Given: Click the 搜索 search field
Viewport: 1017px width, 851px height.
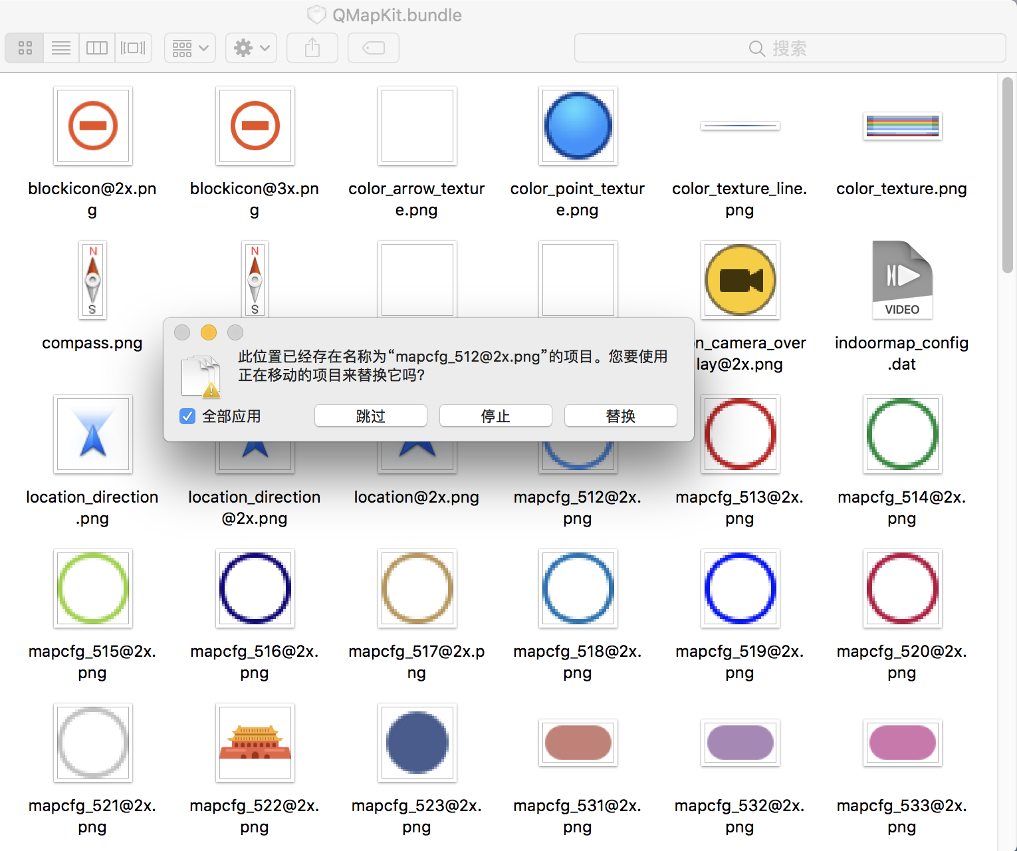Looking at the screenshot, I should tap(790, 48).
